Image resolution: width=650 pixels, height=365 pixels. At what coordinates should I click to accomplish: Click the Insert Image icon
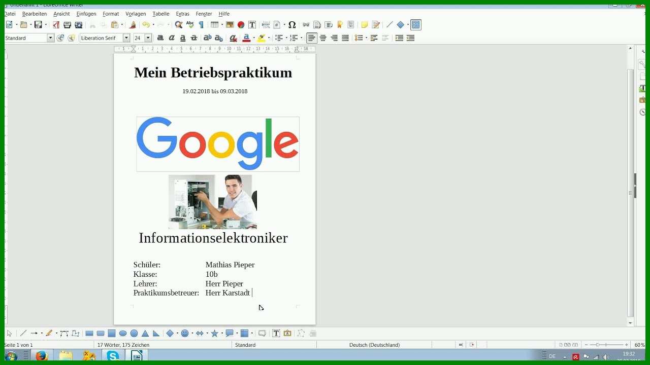(230, 25)
